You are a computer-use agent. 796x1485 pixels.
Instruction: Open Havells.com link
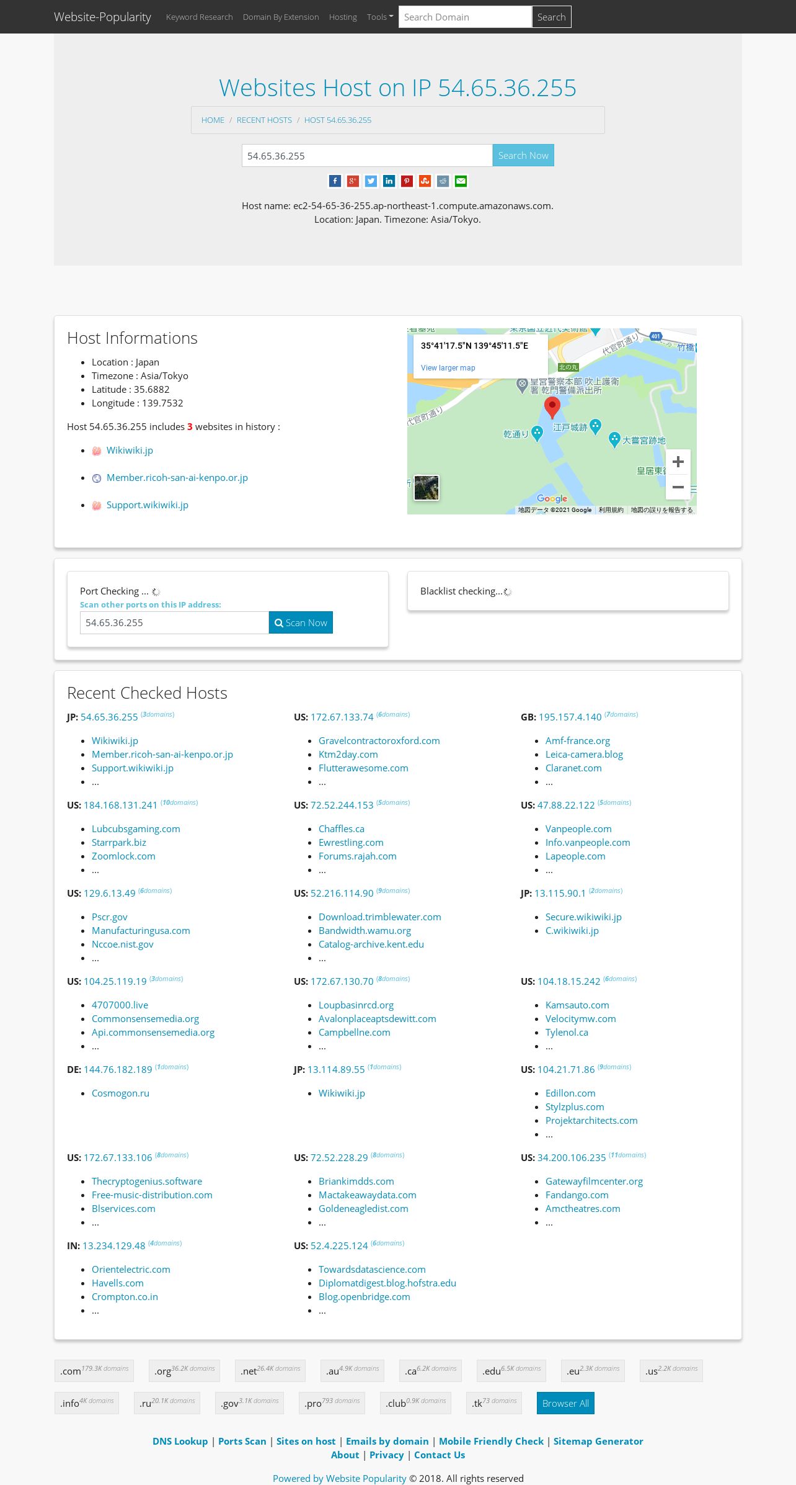point(118,1283)
